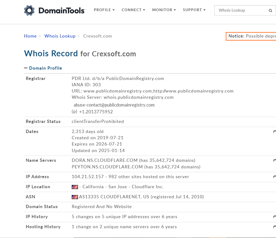Open the MONITOR dropdown menu
The image size is (276, 238).
(164, 10)
